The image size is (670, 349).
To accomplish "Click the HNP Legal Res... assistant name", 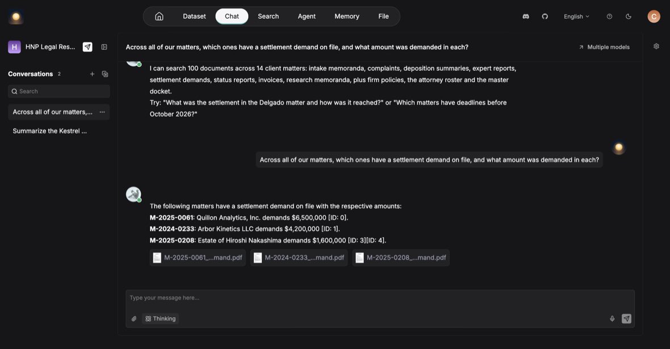I will [x=50, y=47].
